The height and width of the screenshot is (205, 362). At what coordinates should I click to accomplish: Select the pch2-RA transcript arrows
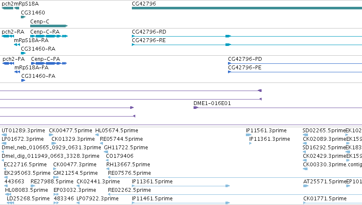[x=8, y=36]
